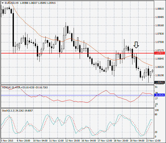Viewport: 166px width, 143px height.
Task: Click the 18 Nov 20:00 time axis label
Action: 121,141
